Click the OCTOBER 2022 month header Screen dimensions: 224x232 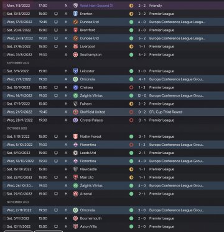[x=17, y=128]
